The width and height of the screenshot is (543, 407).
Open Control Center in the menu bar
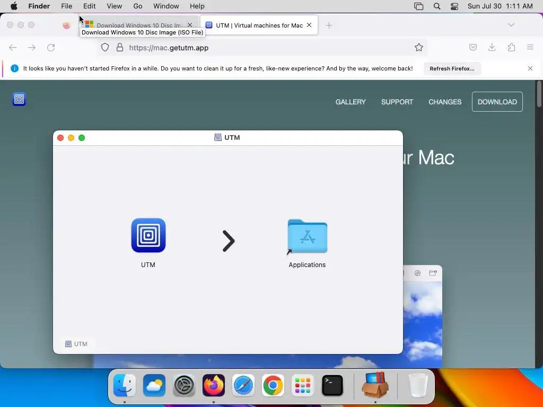tap(454, 6)
